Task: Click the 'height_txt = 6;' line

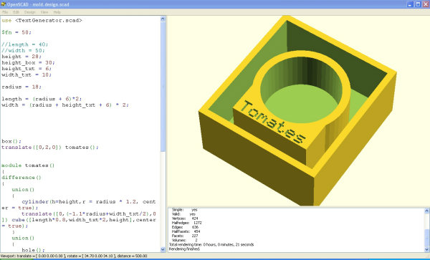Action: pos(27,69)
